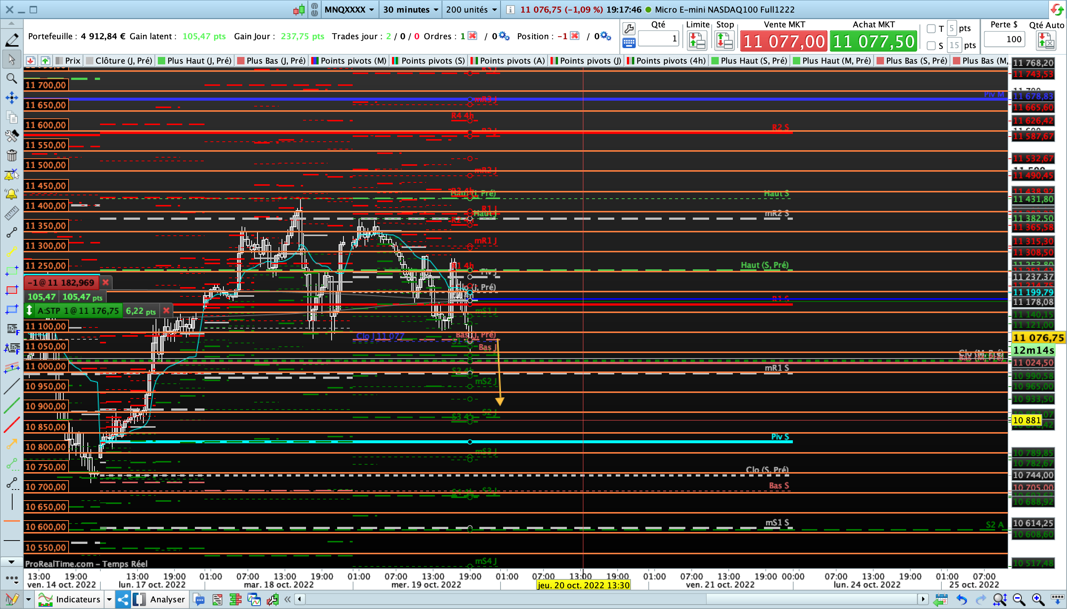The width and height of the screenshot is (1067, 609).
Task: Select the magnifier zoom tool in left sidebar
Action: click(11, 78)
